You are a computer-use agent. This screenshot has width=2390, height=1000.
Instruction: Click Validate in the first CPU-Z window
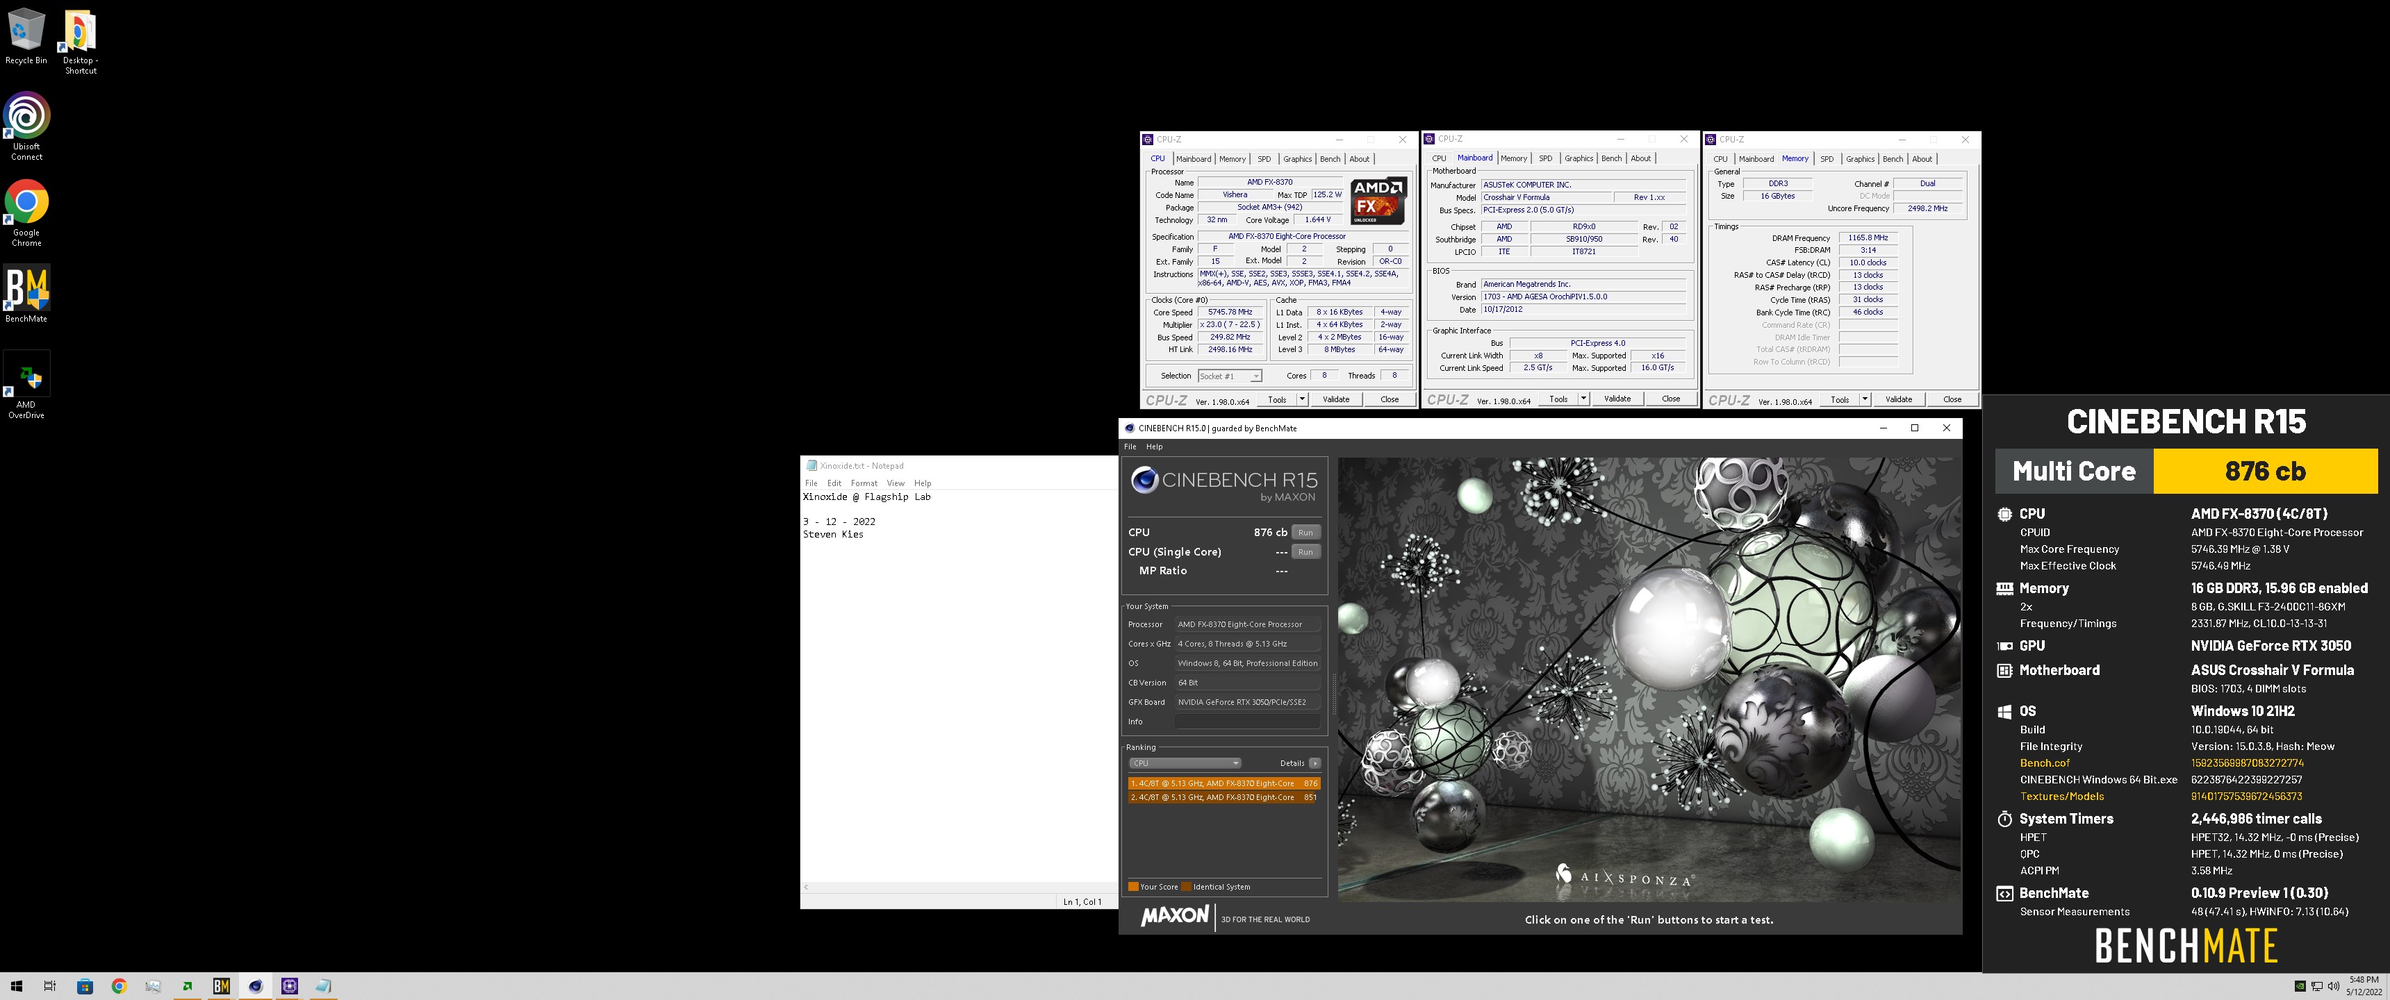pyautogui.click(x=1335, y=400)
